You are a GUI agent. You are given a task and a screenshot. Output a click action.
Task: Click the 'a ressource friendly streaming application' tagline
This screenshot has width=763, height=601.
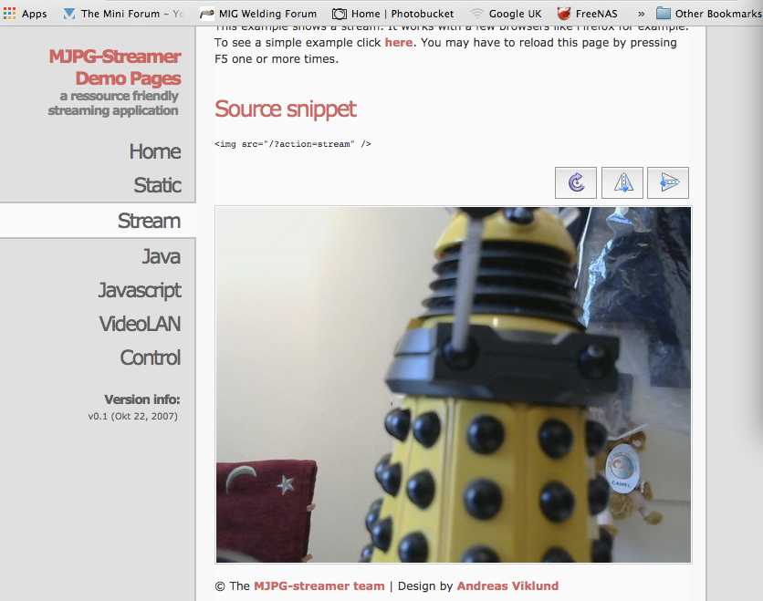[x=113, y=103]
